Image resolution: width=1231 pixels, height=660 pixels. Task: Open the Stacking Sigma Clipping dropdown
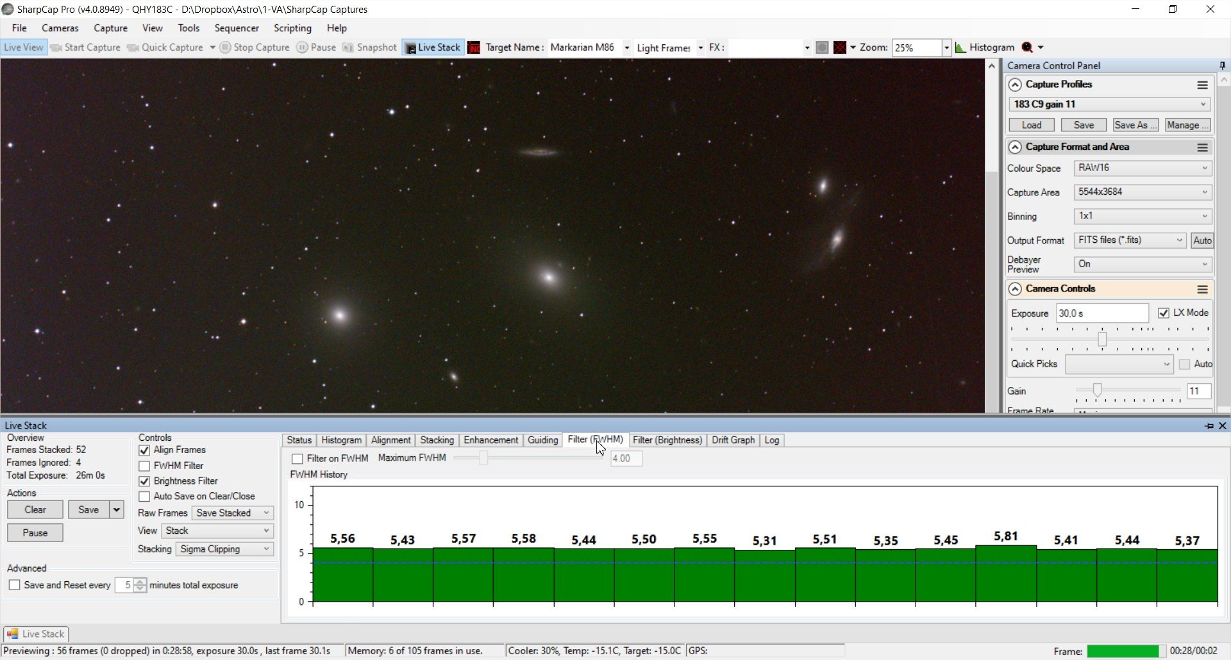tap(224, 549)
